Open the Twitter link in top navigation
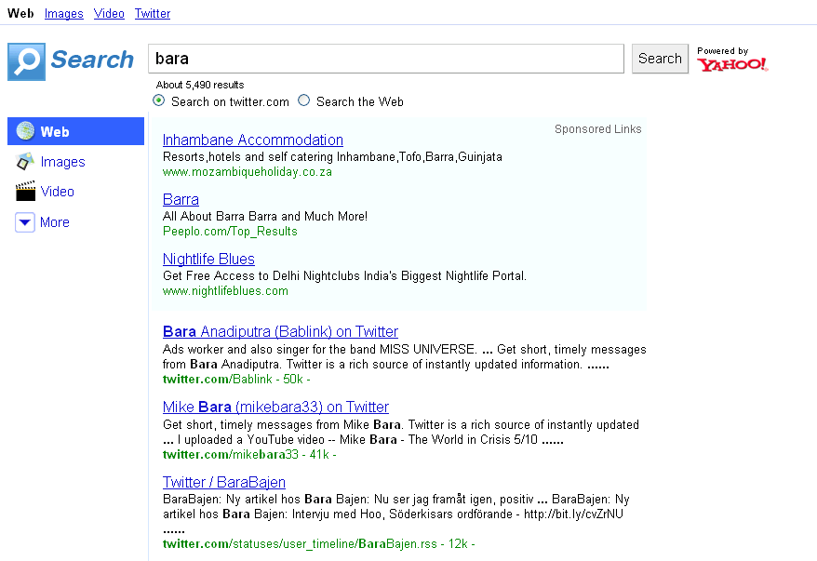This screenshot has height=561, width=817. (x=153, y=13)
